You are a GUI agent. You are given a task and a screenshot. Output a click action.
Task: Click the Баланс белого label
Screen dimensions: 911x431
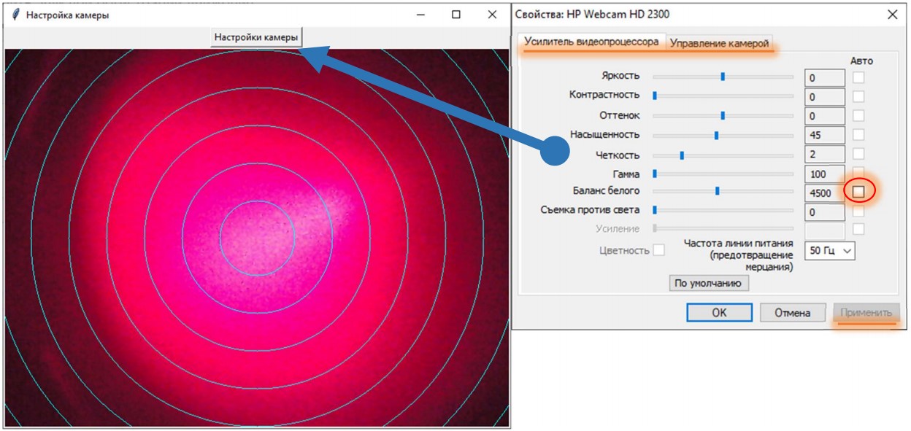pos(607,191)
